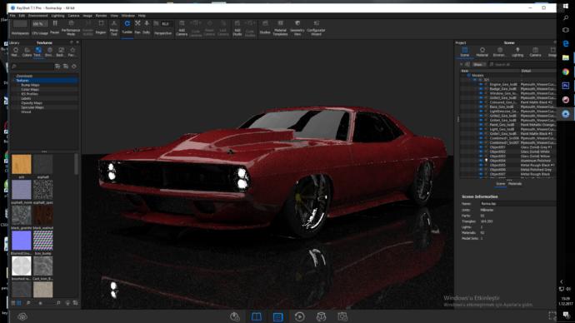Click Render icon in bottom toolbar

tap(342, 317)
